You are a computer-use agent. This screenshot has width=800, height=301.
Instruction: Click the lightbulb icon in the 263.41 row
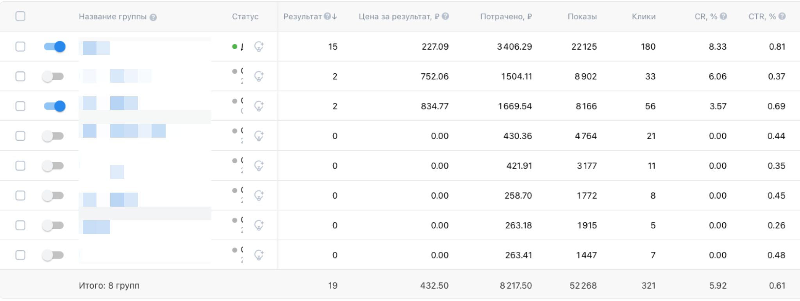click(x=259, y=255)
